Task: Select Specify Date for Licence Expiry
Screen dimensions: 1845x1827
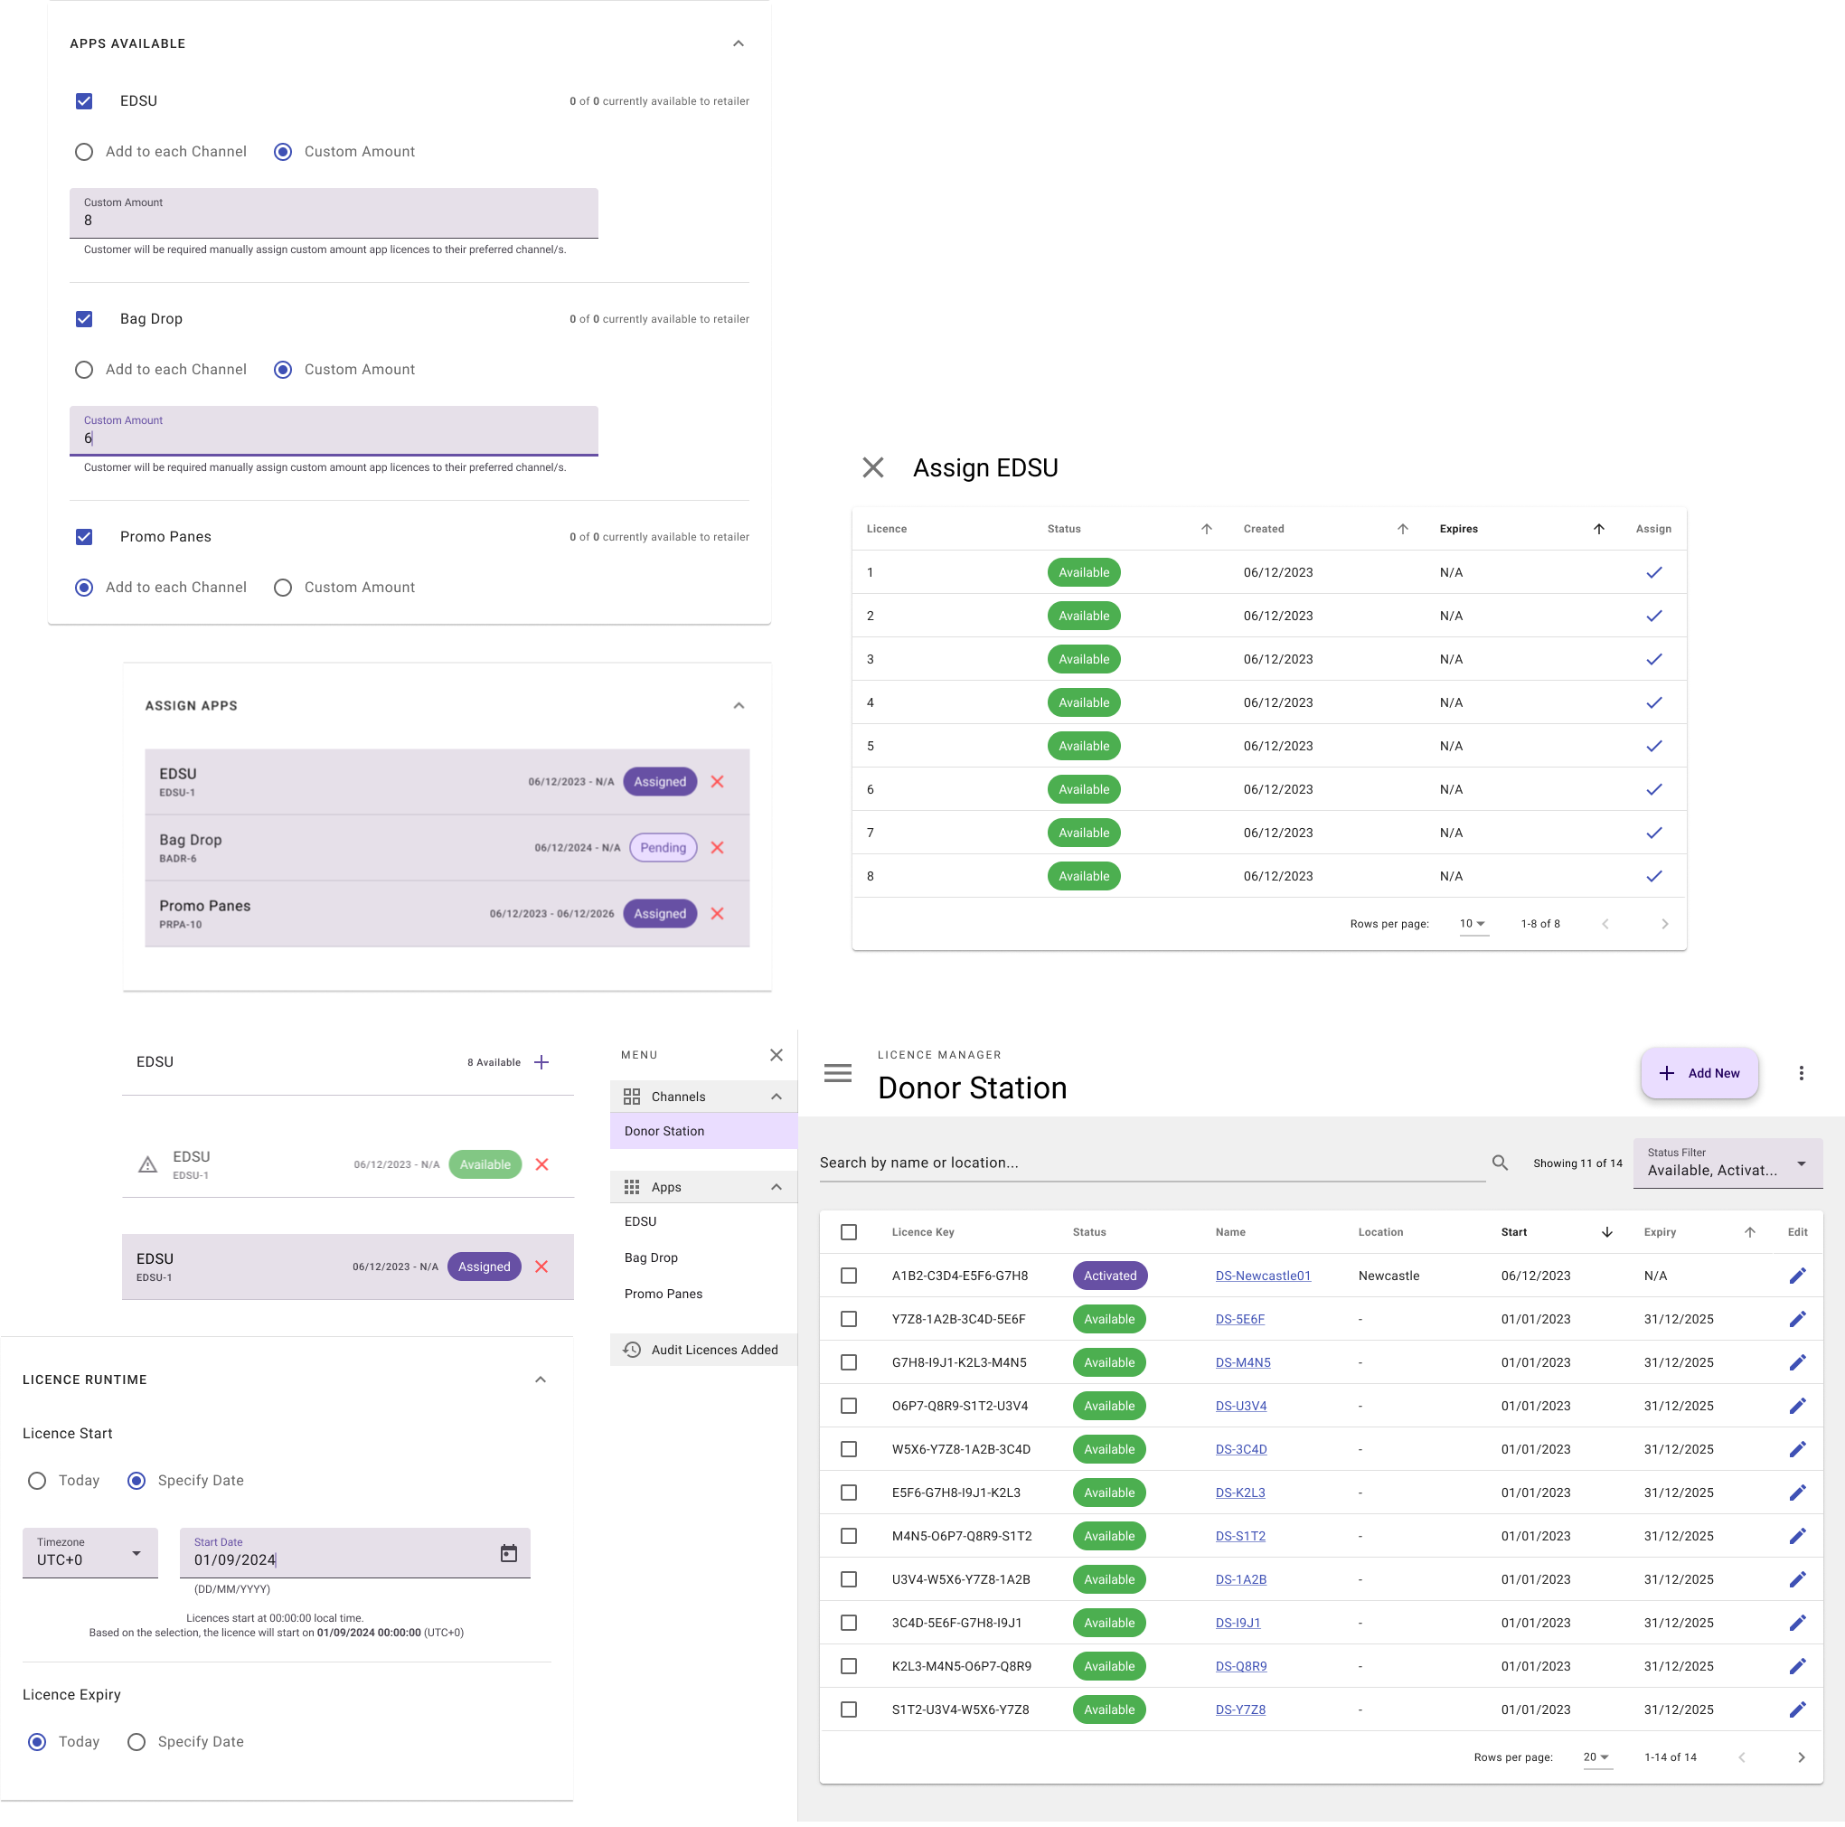Action: [136, 1742]
